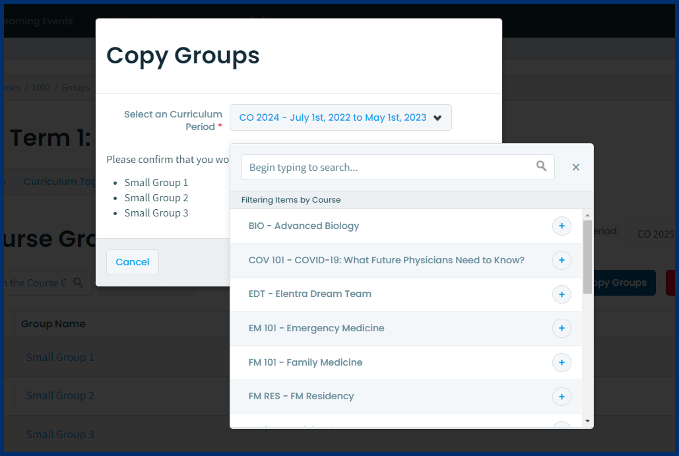Select COV 101 - COVID-19 course row

click(406, 260)
